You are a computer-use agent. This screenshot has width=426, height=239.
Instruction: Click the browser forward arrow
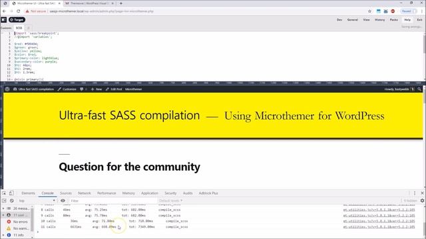pyautogui.click(x=11, y=11)
